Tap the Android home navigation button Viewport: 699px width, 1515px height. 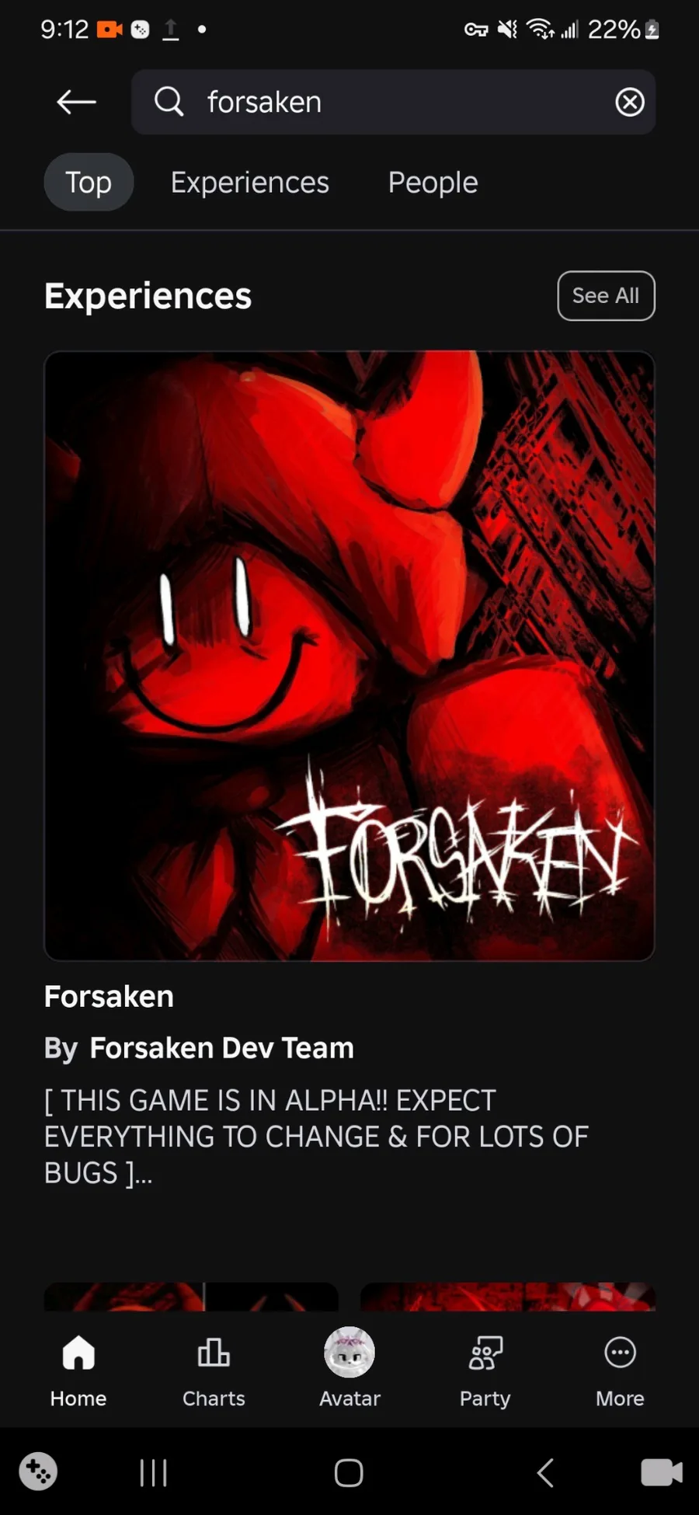coord(349,1472)
